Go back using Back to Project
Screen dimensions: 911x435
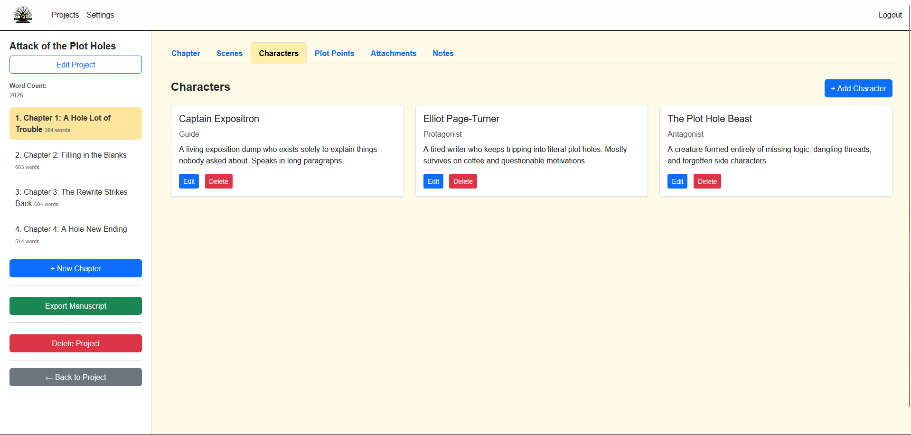point(75,377)
